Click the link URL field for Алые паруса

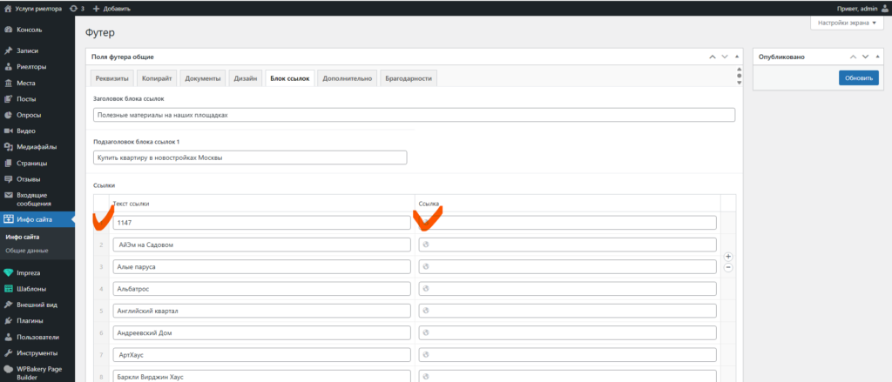[567, 266]
